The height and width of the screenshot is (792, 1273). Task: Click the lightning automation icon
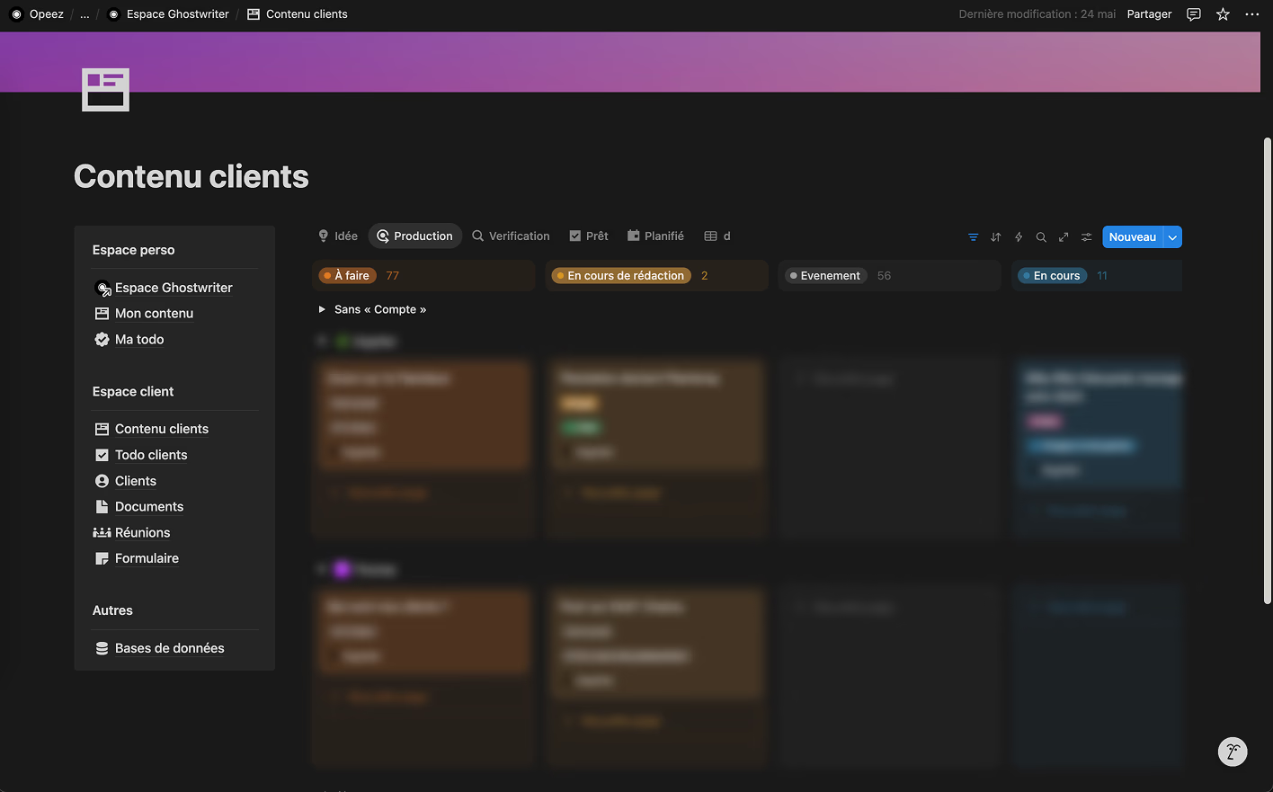(x=1019, y=237)
